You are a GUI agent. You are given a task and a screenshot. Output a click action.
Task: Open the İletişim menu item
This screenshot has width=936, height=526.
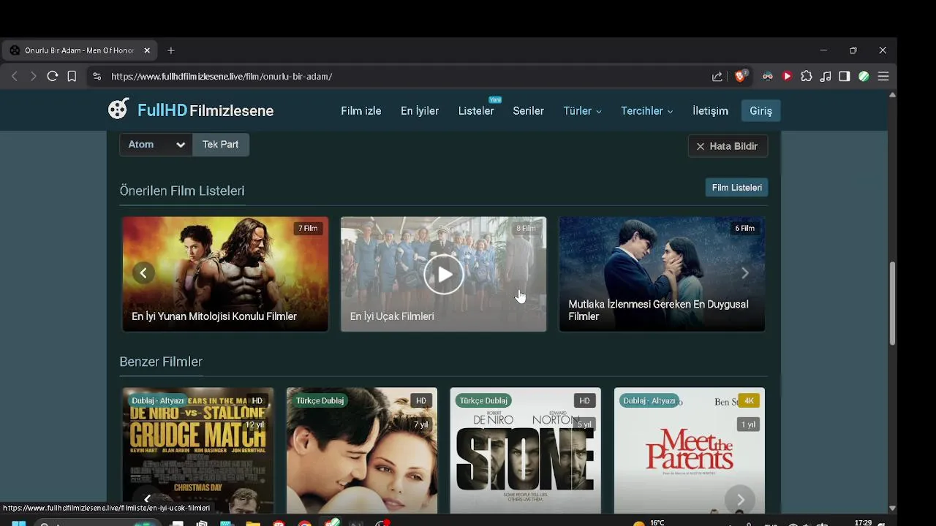point(710,111)
